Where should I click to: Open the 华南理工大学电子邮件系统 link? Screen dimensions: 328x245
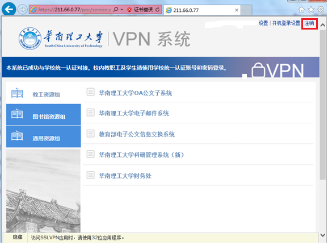(x=134, y=113)
